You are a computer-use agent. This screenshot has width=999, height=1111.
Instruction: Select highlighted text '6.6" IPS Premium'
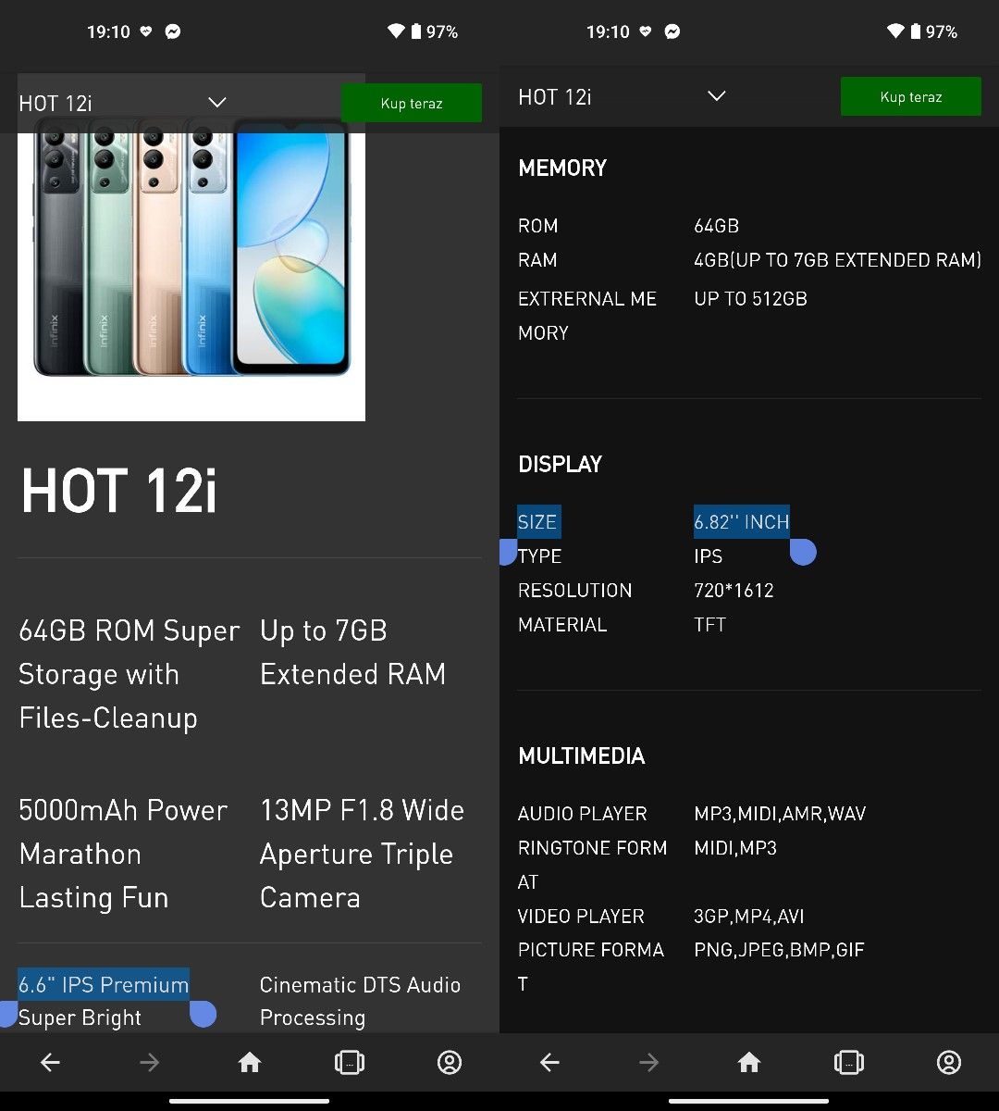point(104,984)
